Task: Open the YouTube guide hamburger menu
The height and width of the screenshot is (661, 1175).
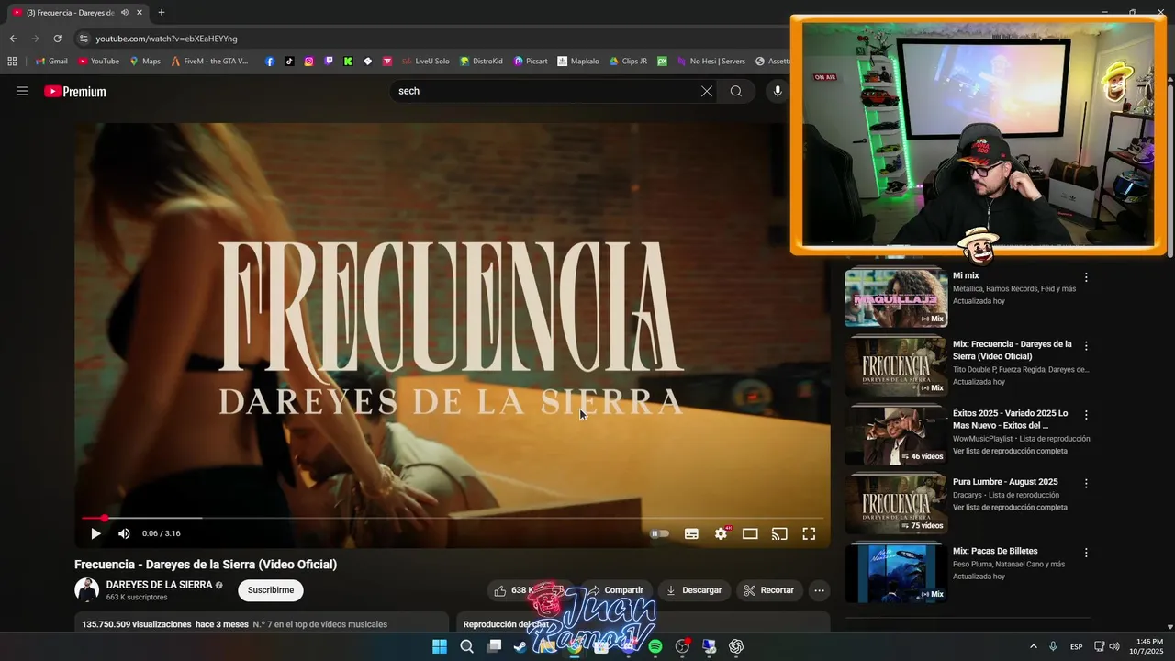Action: tap(22, 91)
